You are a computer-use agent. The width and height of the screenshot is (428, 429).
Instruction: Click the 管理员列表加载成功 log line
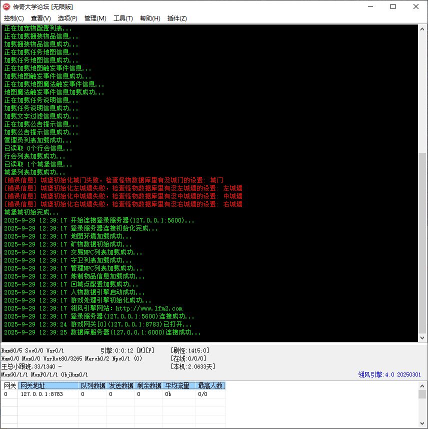[38, 140]
